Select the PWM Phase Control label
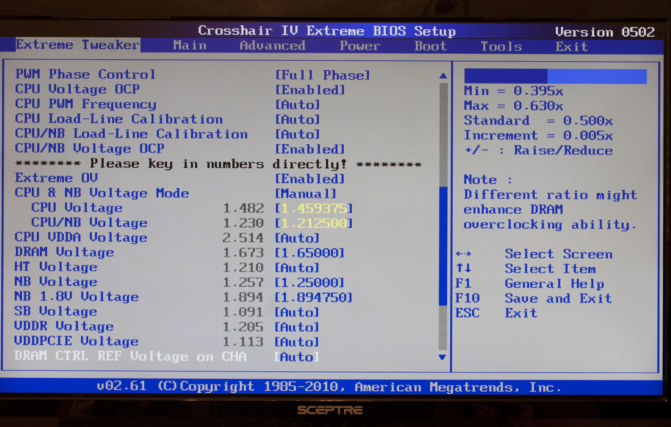Image resolution: width=671 pixels, height=427 pixels. 85,74
